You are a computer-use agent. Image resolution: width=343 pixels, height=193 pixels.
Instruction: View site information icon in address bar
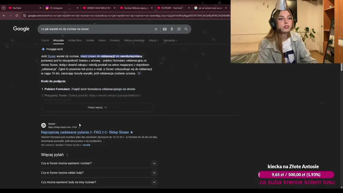(x=25, y=16)
